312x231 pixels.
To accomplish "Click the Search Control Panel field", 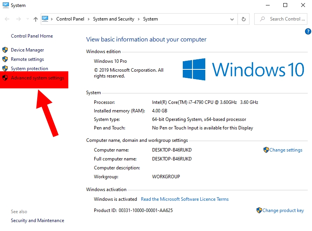I will (x=281, y=19).
